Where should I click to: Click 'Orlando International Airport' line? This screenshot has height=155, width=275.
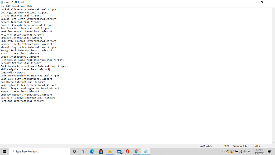tap(21, 38)
